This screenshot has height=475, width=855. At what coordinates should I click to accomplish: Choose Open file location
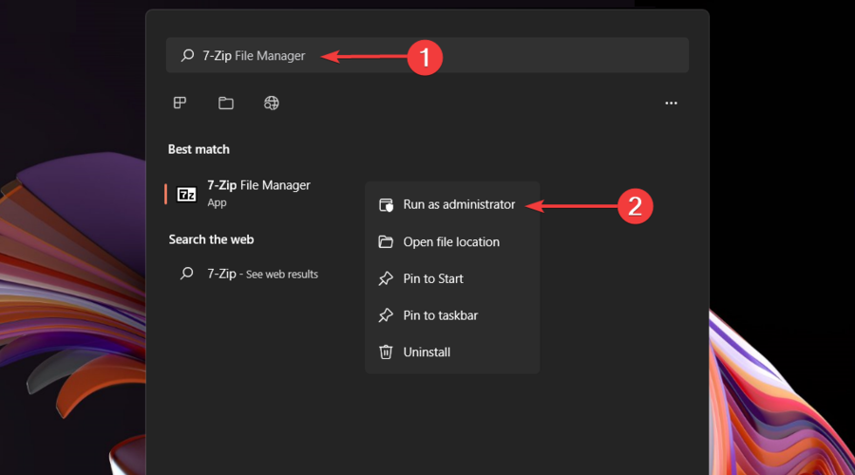[451, 241]
